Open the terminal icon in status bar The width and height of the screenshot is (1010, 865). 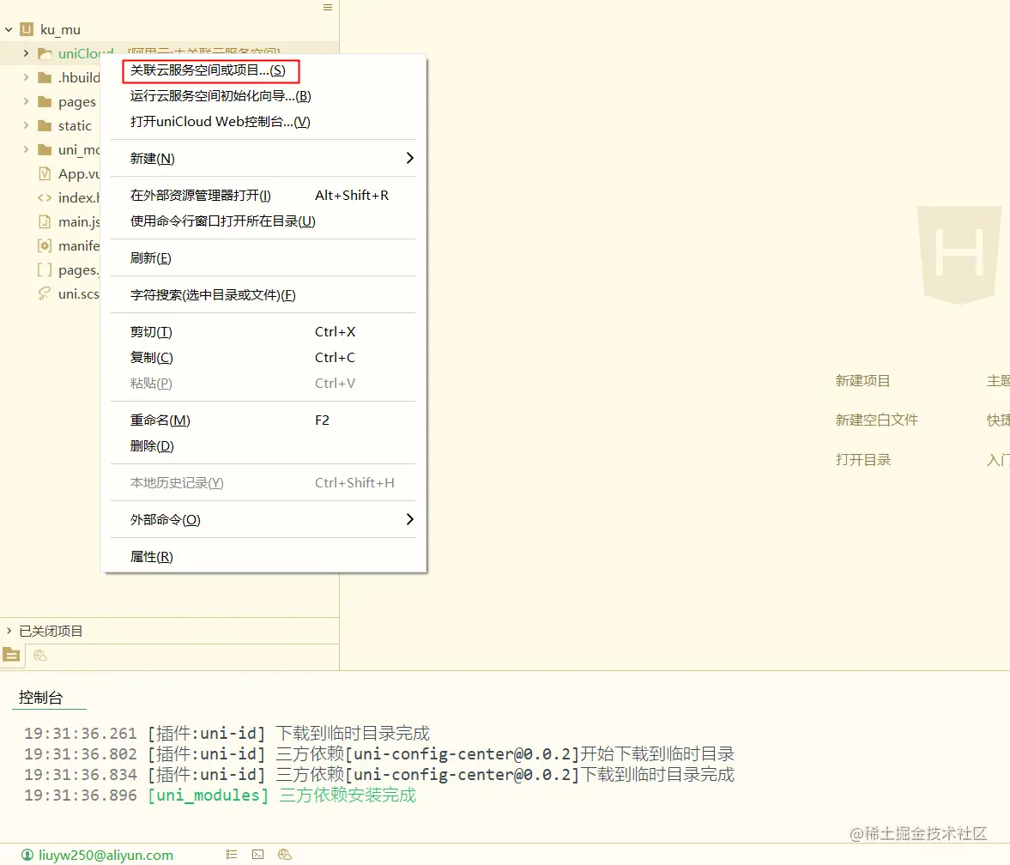[x=257, y=855]
